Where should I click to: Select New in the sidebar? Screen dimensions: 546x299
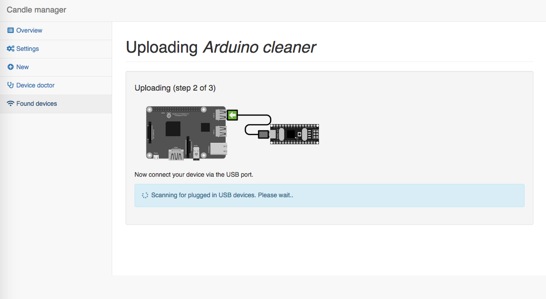(x=56, y=67)
